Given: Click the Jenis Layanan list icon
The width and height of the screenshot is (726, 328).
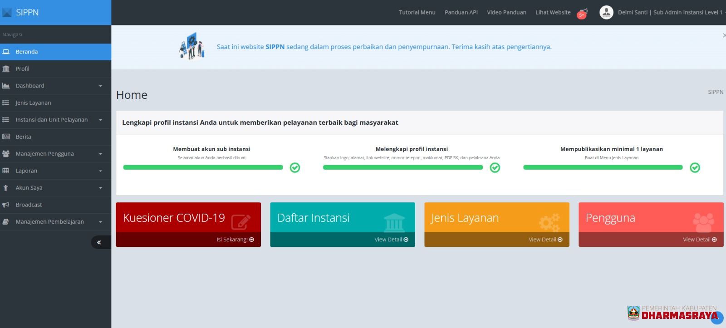Looking at the screenshot, I should coord(6,103).
